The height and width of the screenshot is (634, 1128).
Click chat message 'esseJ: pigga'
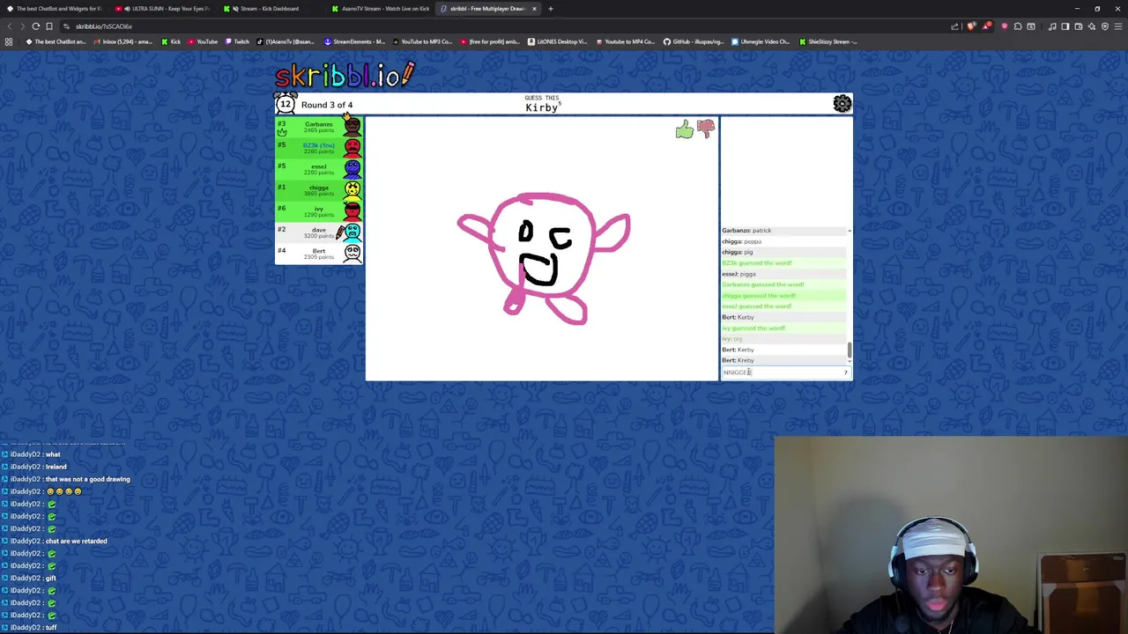(738, 274)
